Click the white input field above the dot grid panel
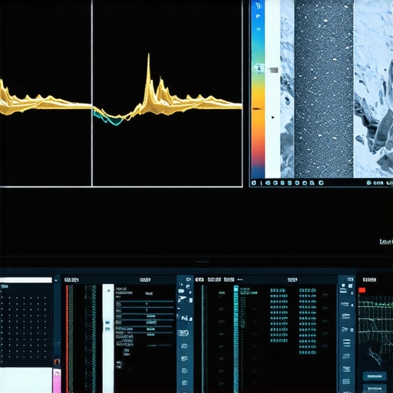393x393 pixels. (26, 280)
